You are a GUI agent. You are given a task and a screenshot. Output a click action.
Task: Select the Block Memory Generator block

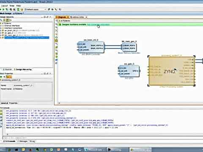pyautogui.click(x=129, y=47)
